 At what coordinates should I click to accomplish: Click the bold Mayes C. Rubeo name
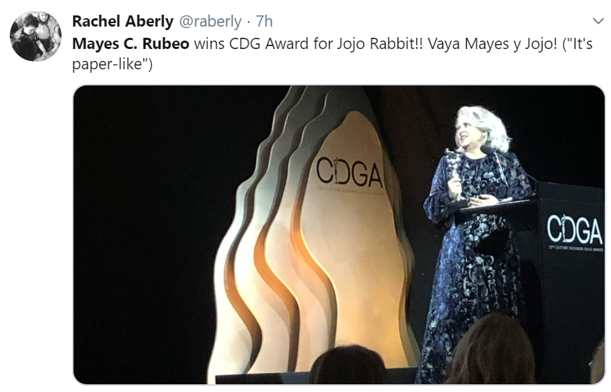[x=131, y=43]
